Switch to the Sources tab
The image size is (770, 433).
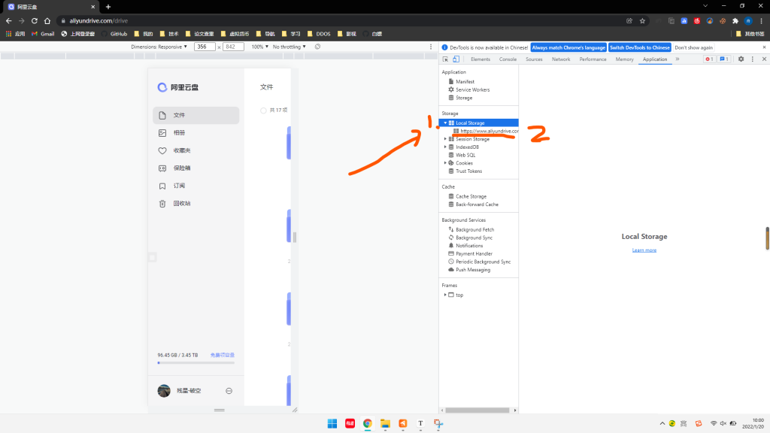click(x=534, y=59)
